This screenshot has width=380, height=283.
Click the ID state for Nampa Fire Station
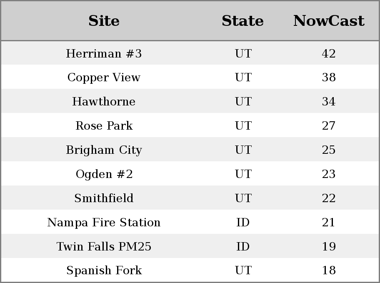(243, 223)
